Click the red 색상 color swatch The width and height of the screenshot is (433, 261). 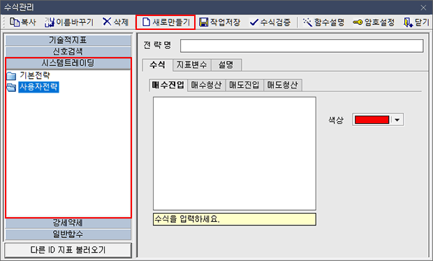[x=372, y=120]
